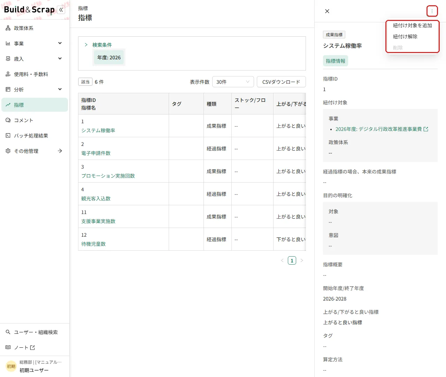
Task: Click the CSVダウンロード button
Action: tap(281, 82)
